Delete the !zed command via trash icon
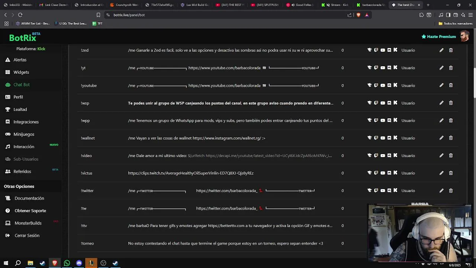The image size is (476, 268). click(451, 50)
